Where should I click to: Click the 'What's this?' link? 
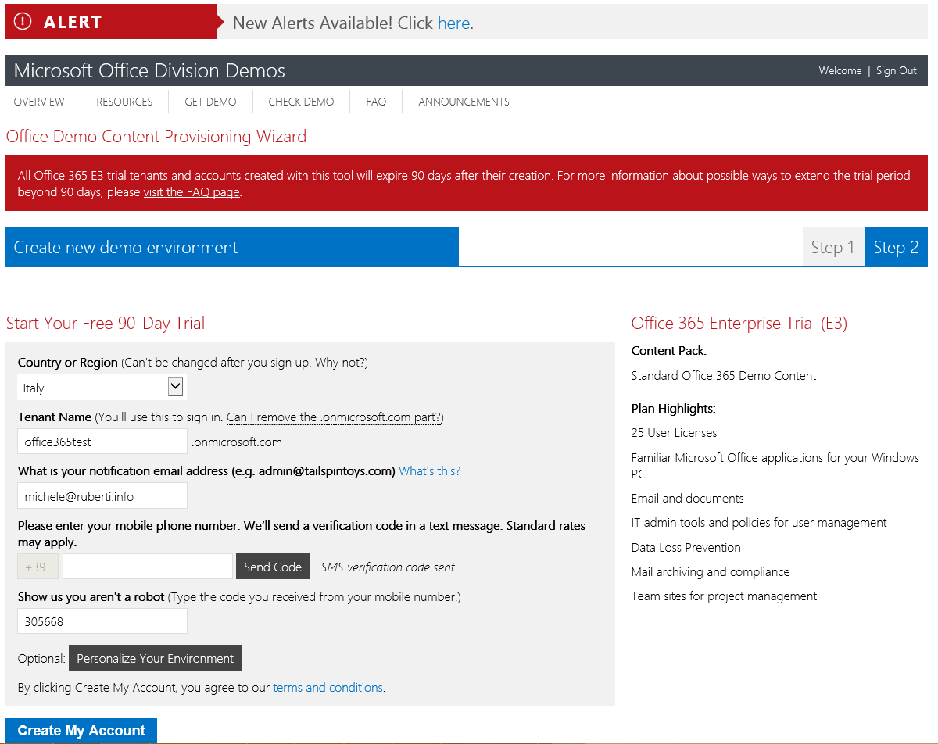point(429,471)
